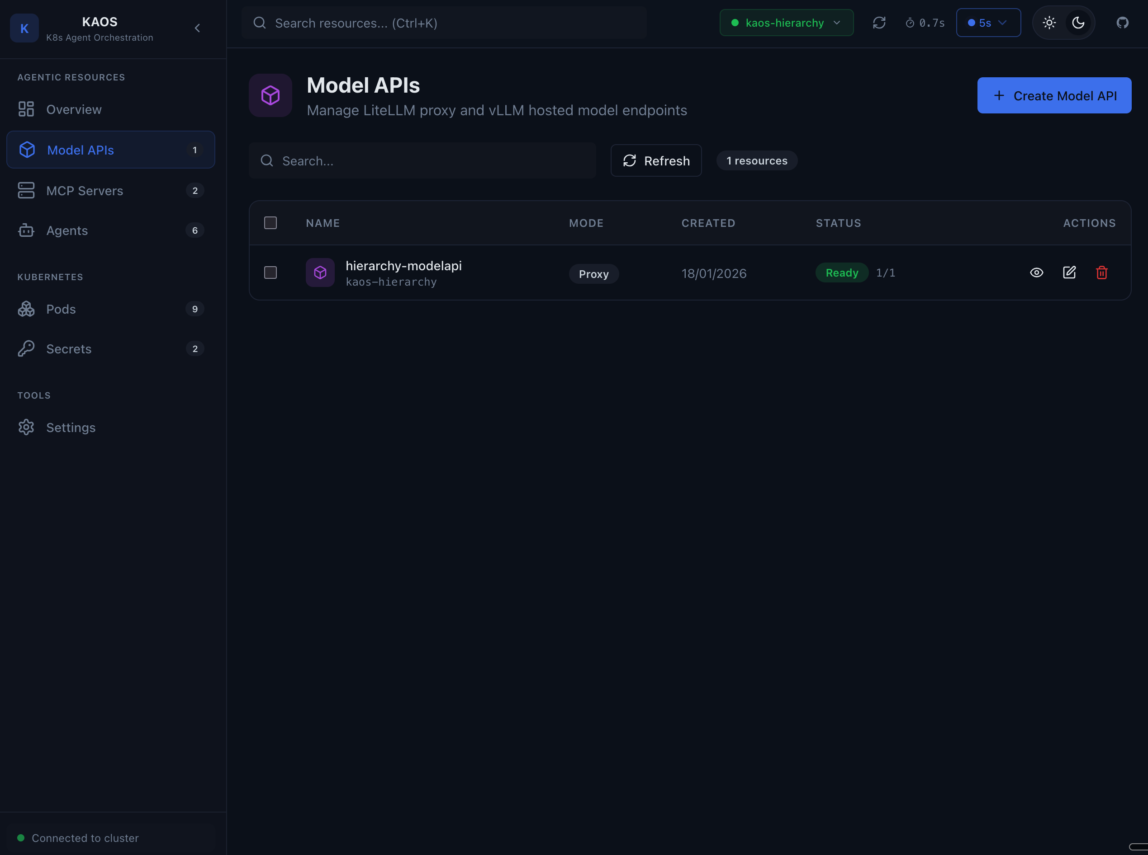This screenshot has height=855, width=1148.
Task: Edit the hierarchy-modelapi model API
Action: coord(1069,272)
